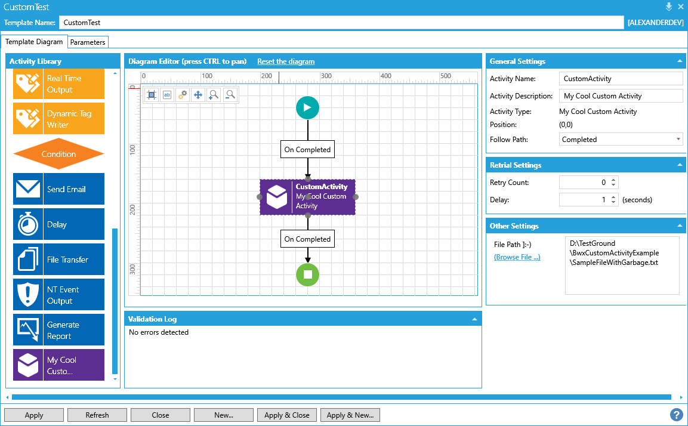Click the zoom in magnifier tool
The width and height of the screenshot is (688, 426).
pyautogui.click(x=214, y=94)
